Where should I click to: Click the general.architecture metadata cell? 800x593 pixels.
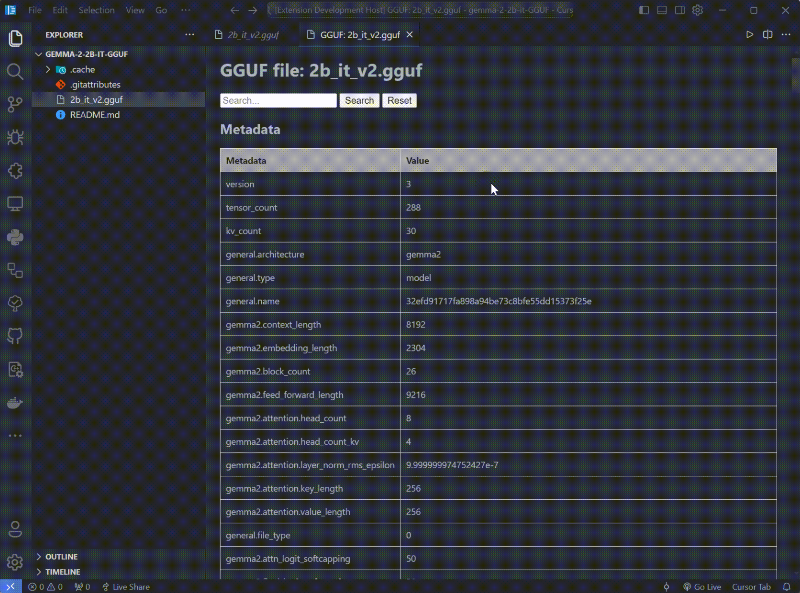coord(310,254)
